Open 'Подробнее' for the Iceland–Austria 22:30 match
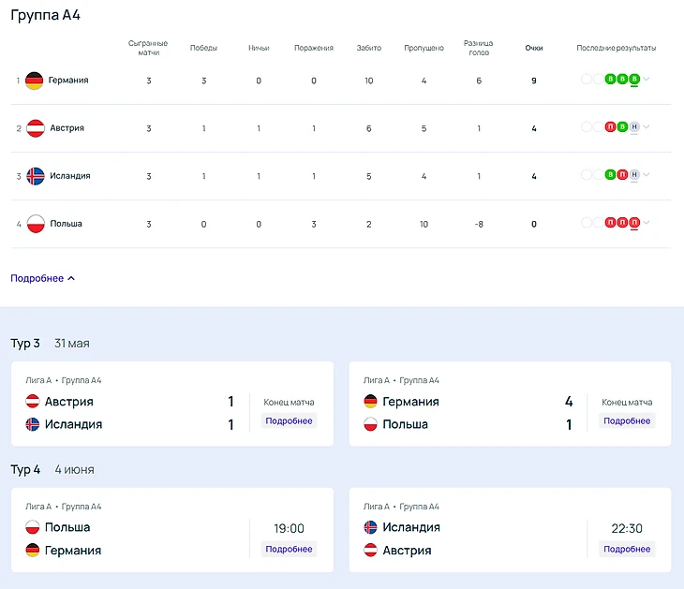The width and height of the screenshot is (684, 589). click(627, 549)
